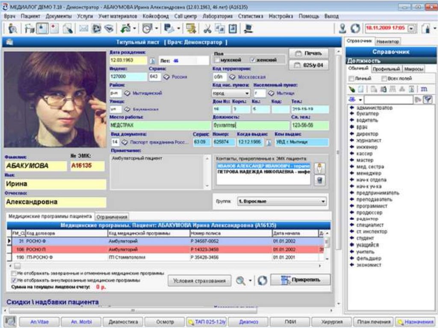This screenshot has width=438, height=328.
Task: Click the refresh icon beside the date field
Action: coord(355,29)
